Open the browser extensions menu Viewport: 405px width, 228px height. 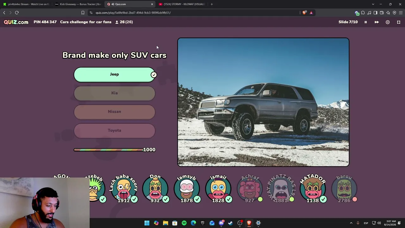(x=363, y=13)
